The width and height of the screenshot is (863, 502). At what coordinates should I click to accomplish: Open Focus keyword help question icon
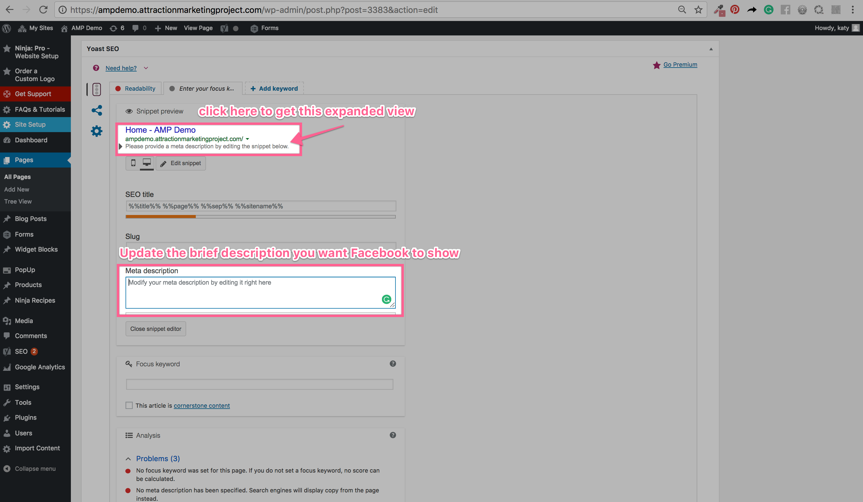click(x=393, y=364)
